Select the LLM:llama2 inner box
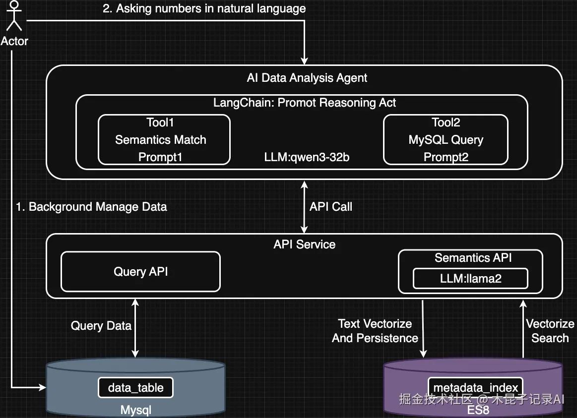The image size is (577, 418). click(471, 278)
